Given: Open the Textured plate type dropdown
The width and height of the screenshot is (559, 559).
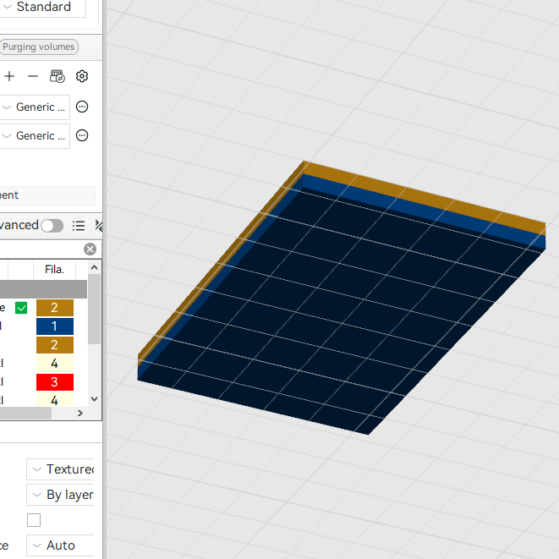Looking at the screenshot, I should tap(60, 469).
